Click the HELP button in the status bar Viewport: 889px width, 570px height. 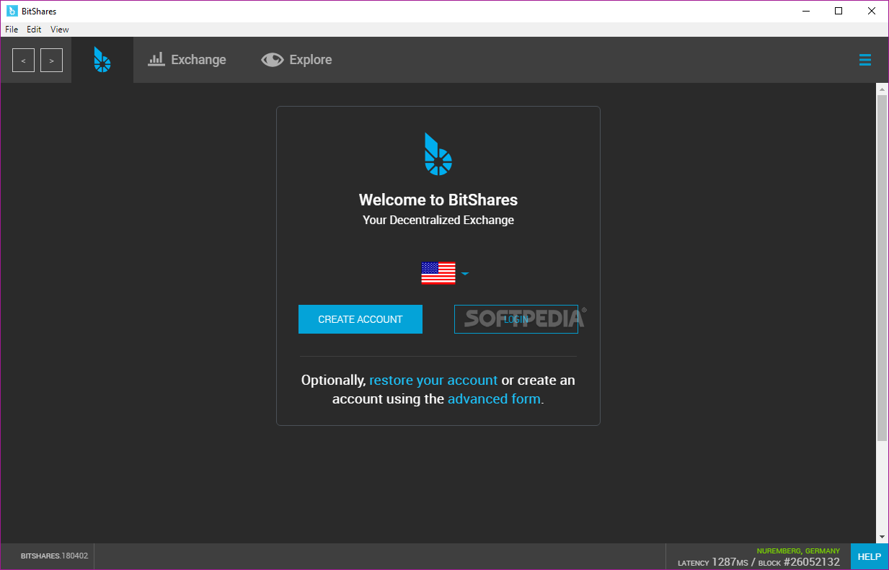point(870,557)
